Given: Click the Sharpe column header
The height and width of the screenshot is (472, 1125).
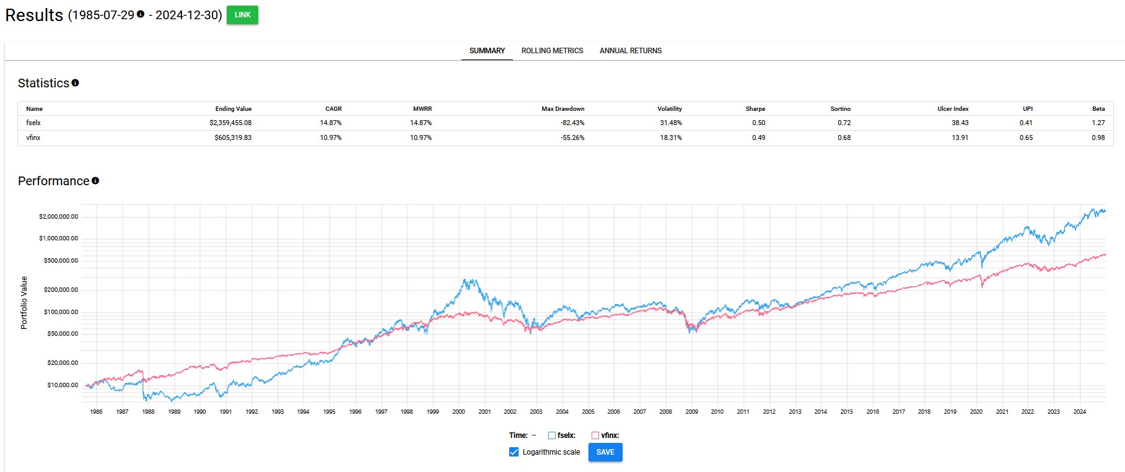Looking at the screenshot, I should point(755,109).
